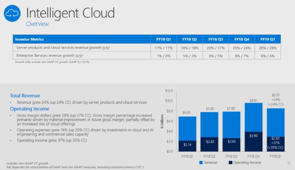Select the FY18 Q1 table column header

(x=163, y=39)
